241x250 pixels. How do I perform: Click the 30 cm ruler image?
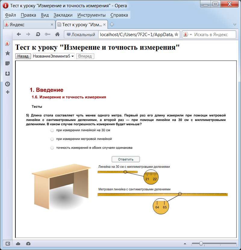tap(117, 172)
